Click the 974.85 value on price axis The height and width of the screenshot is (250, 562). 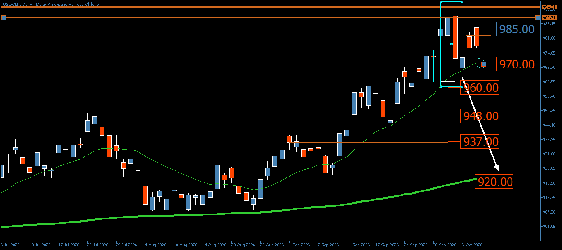(548, 53)
